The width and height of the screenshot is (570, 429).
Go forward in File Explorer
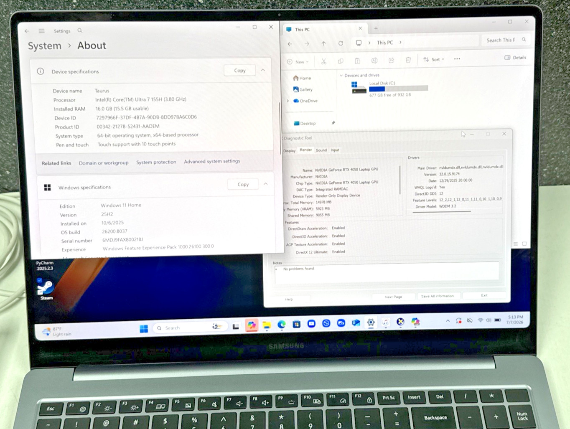click(x=307, y=43)
